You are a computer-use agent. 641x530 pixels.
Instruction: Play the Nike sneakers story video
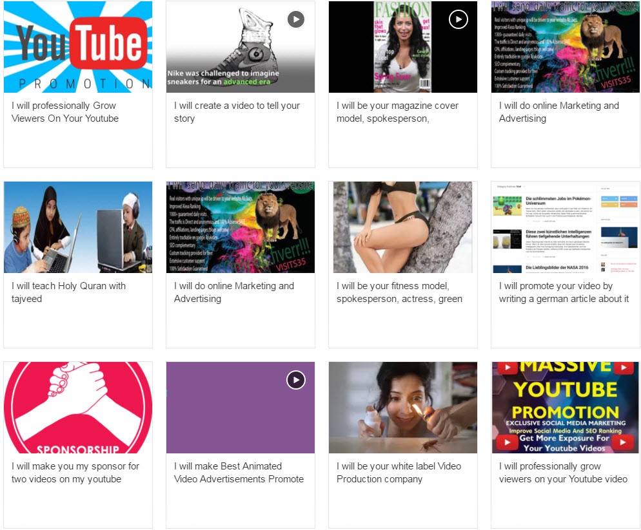pyautogui.click(x=295, y=19)
